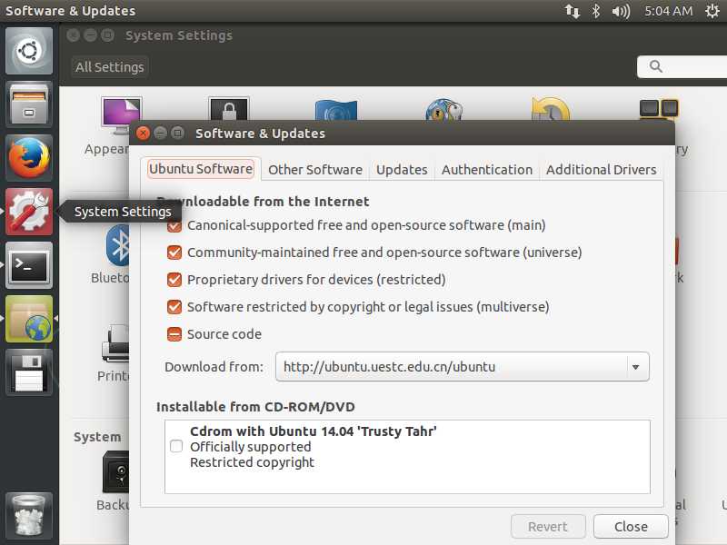Open Terminal from the launcher
The width and height of the screenshot is (727, 545).
pyautogui.click(x=29, y=265)
